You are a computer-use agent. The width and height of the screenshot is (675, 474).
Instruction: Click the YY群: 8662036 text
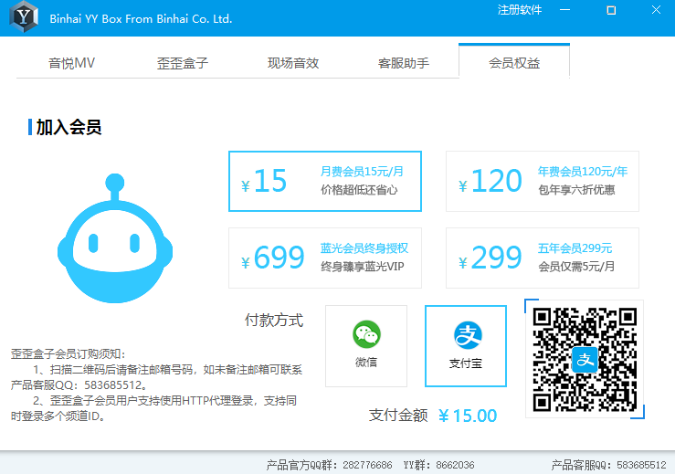click(x=438, y=465)
